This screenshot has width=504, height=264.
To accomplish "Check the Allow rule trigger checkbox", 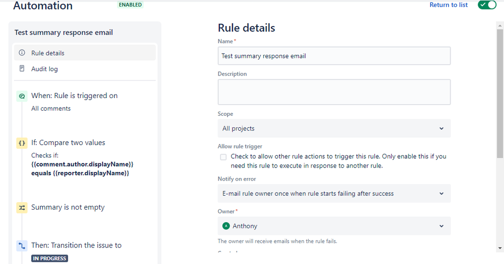I will 223,157.
